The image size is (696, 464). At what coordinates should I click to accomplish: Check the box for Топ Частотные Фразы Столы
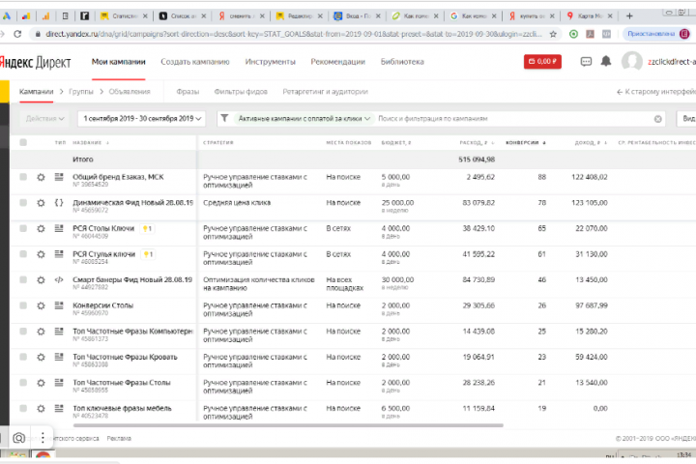23,383
